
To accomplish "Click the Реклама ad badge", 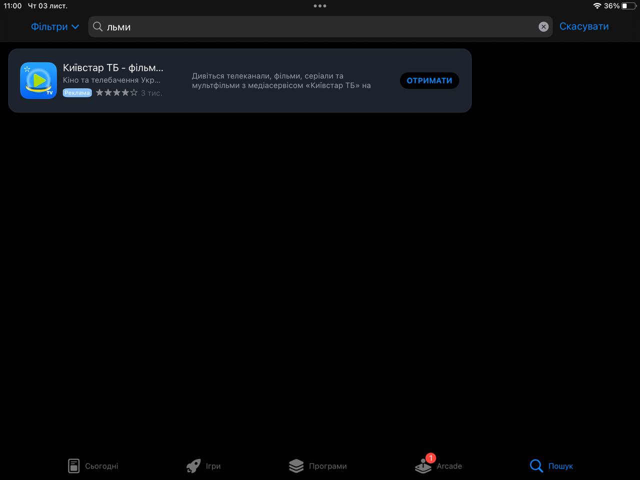I will pos(77,93).
